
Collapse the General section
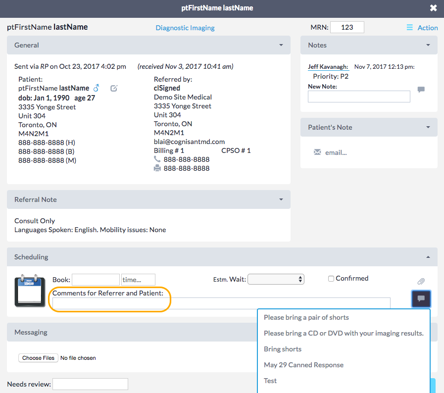pyautogui.click(x=281, y=45)
